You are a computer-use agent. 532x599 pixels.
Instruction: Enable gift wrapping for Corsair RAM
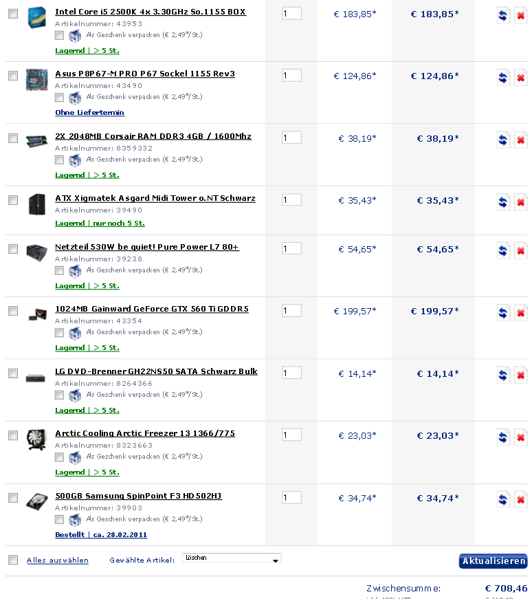pyautogui.click(x=59, y=160)
